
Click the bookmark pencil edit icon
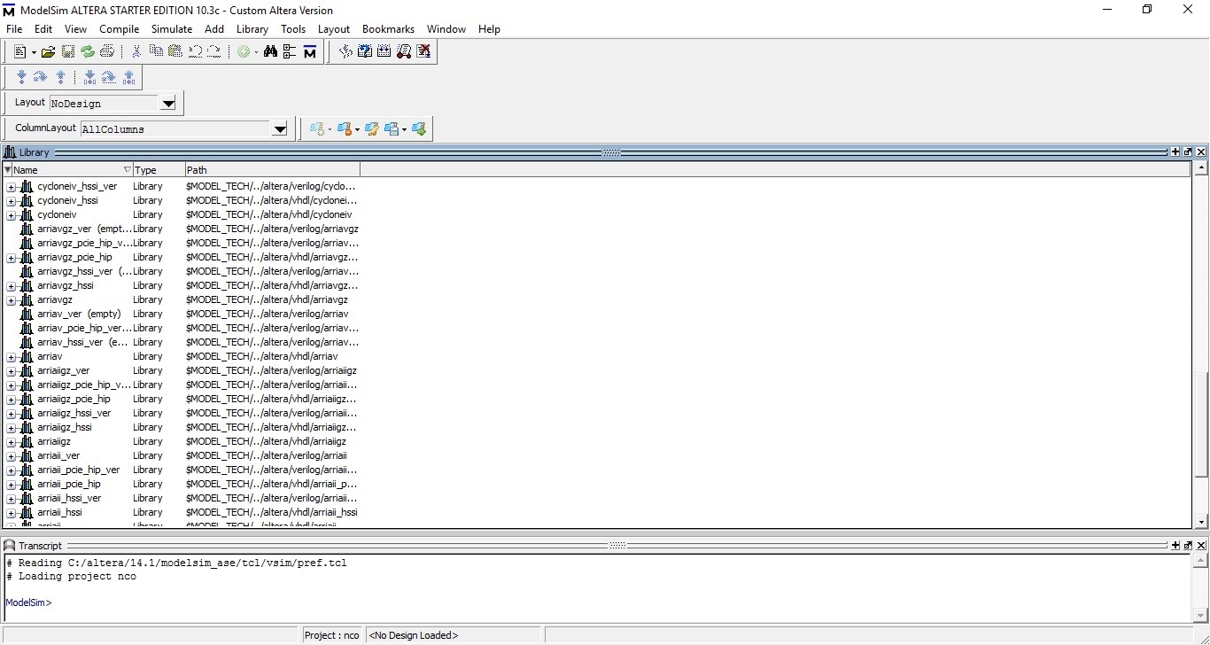click(372, 129)
